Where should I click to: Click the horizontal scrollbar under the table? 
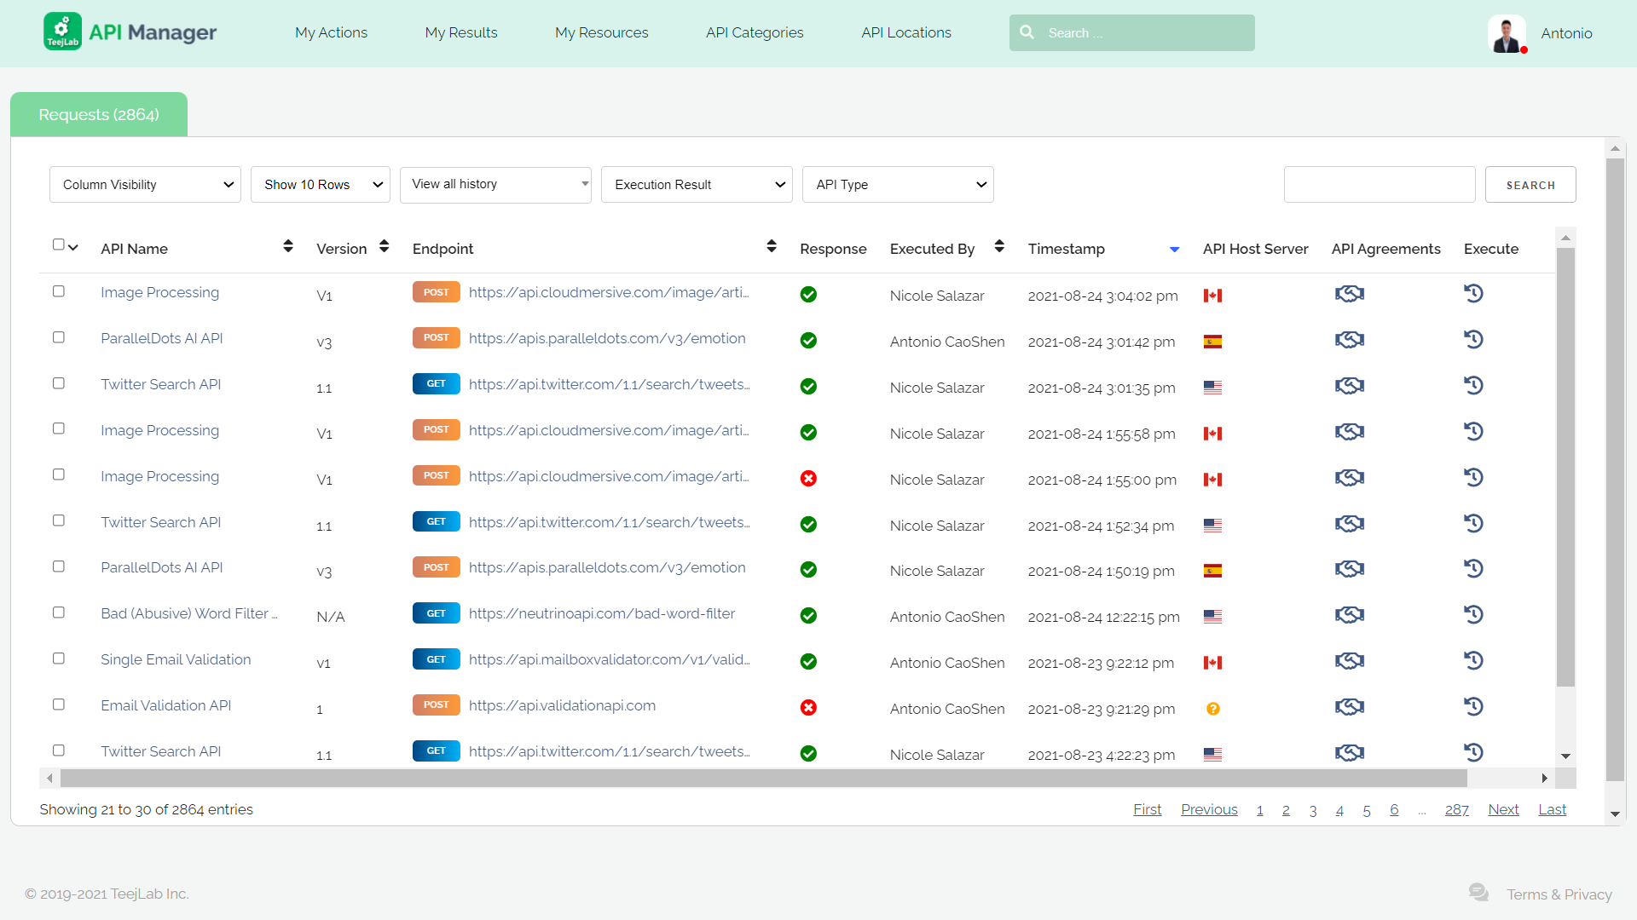762,779
